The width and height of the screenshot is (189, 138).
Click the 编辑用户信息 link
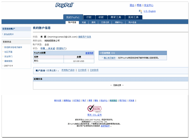(84, 37)
